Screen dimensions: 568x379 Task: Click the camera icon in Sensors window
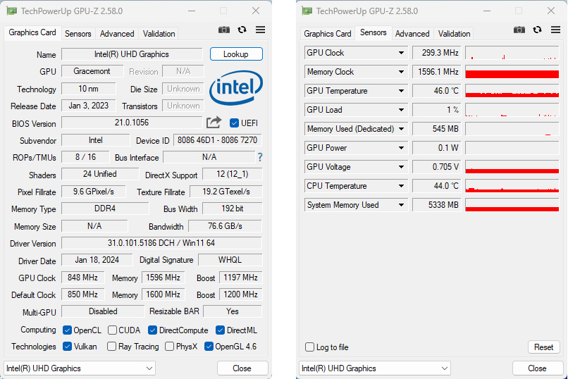(519, 30)
